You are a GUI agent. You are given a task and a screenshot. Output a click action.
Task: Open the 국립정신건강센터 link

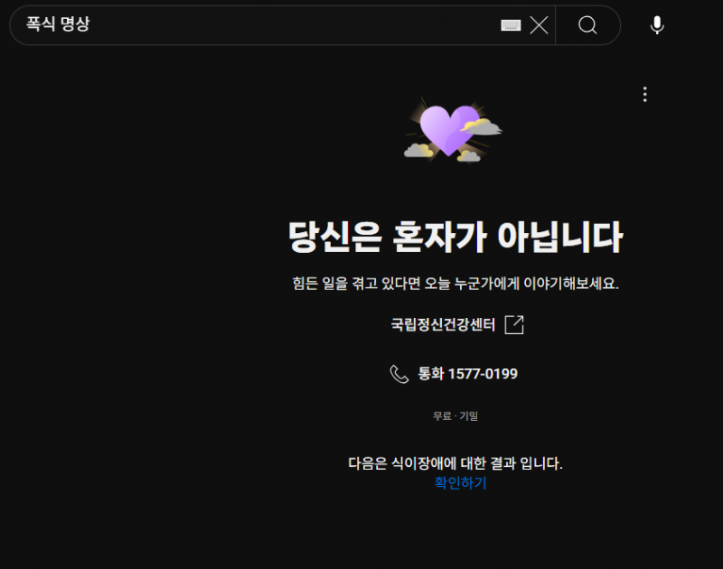443,325
